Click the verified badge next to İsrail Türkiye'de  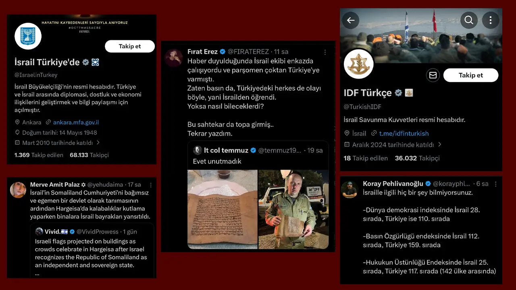[85, 62]
